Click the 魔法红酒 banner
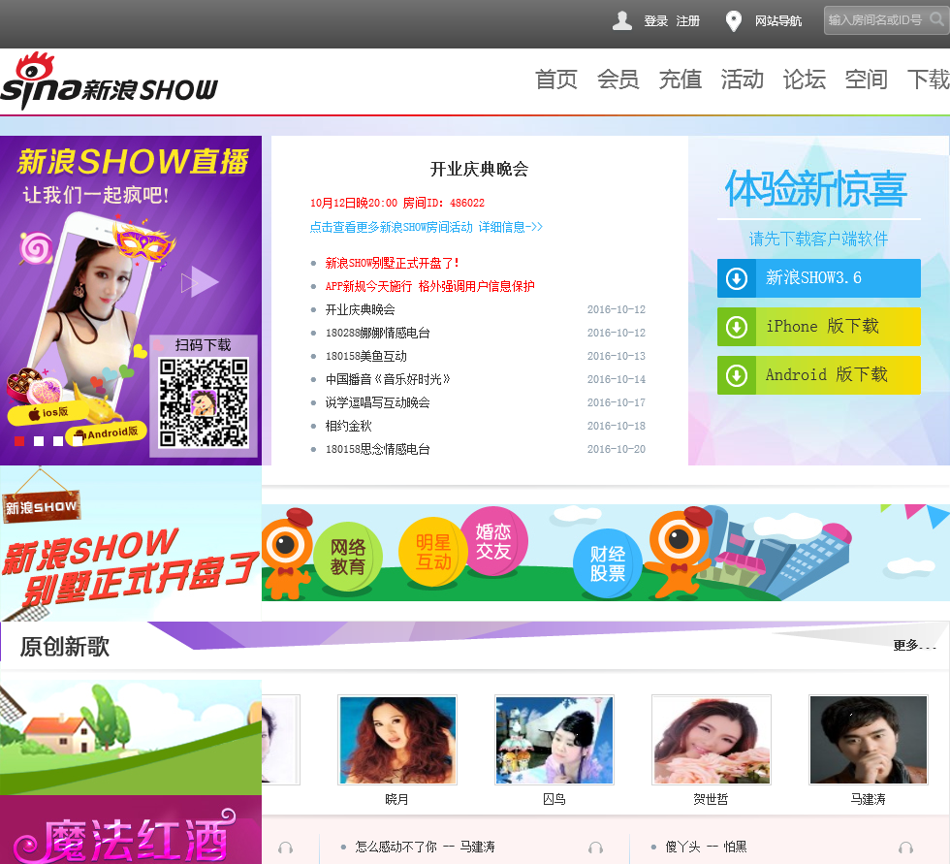Image resolution: width=950 pixels, height=864 pixels. tap(131, 829)
